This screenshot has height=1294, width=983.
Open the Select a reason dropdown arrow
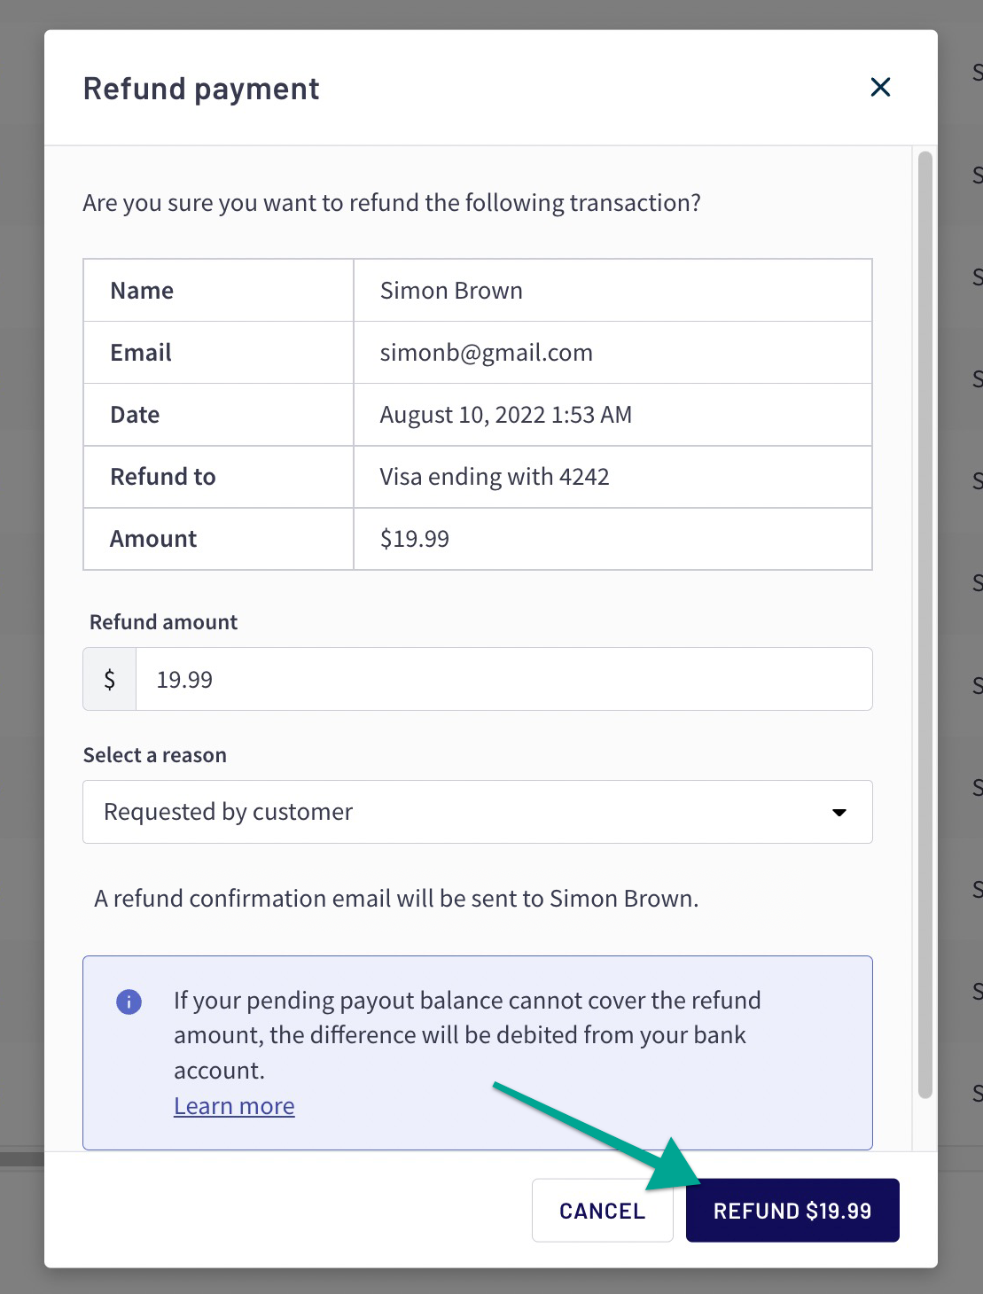point(839,812)
